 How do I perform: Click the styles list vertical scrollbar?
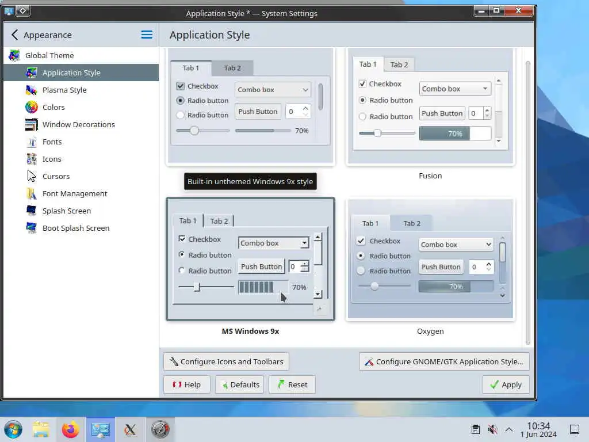pos(528,203)
